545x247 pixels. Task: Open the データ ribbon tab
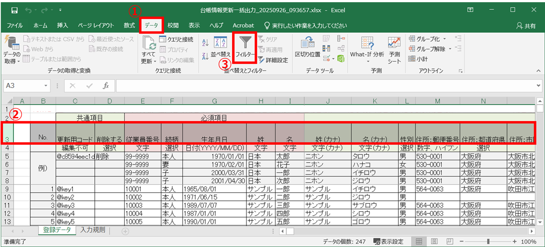(x=151, y=26)
